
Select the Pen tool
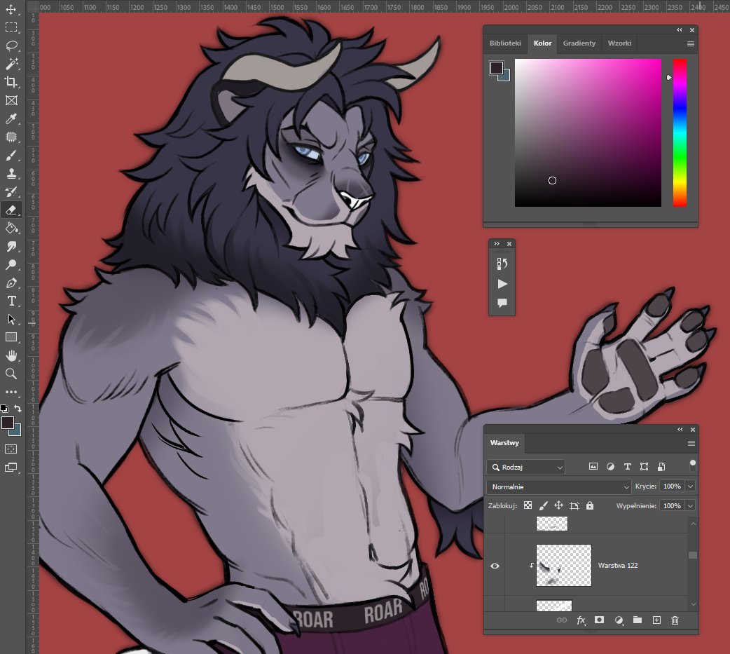click(11, 282)
